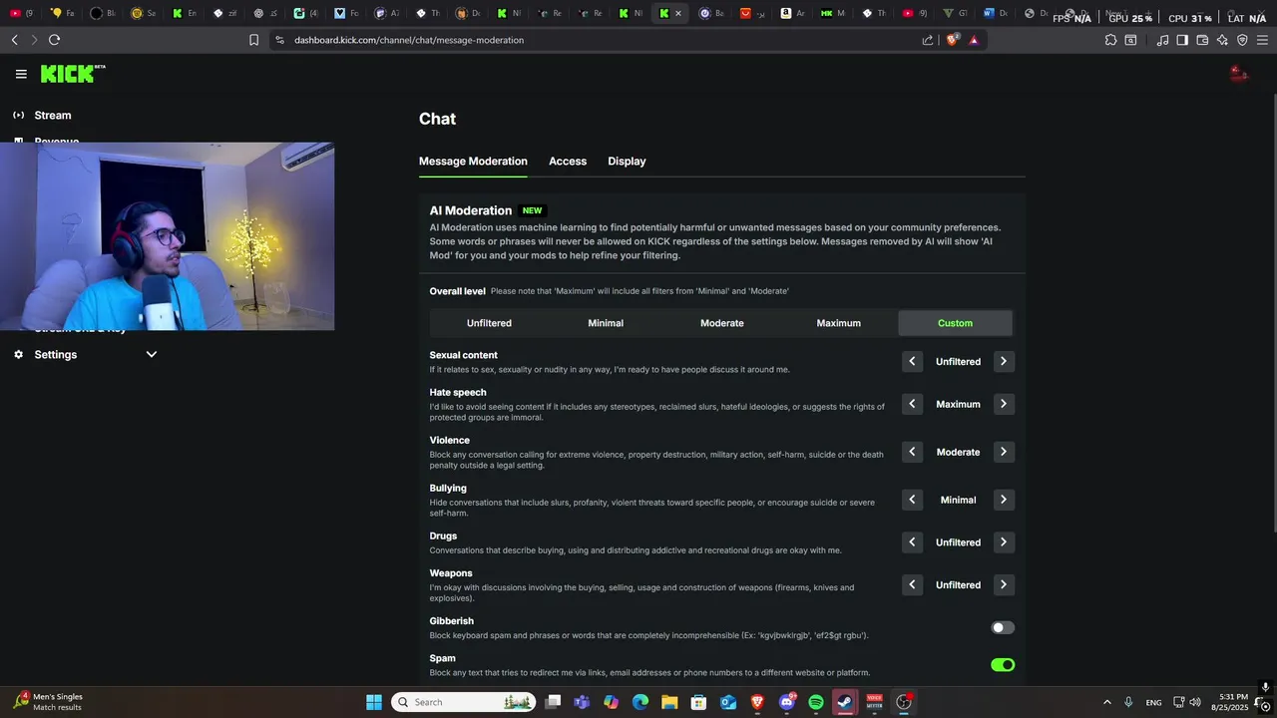This screenshot has width=1277, height=718.
Task: Open browser extensions puzzle icon
Action: tap(1110, 40)
